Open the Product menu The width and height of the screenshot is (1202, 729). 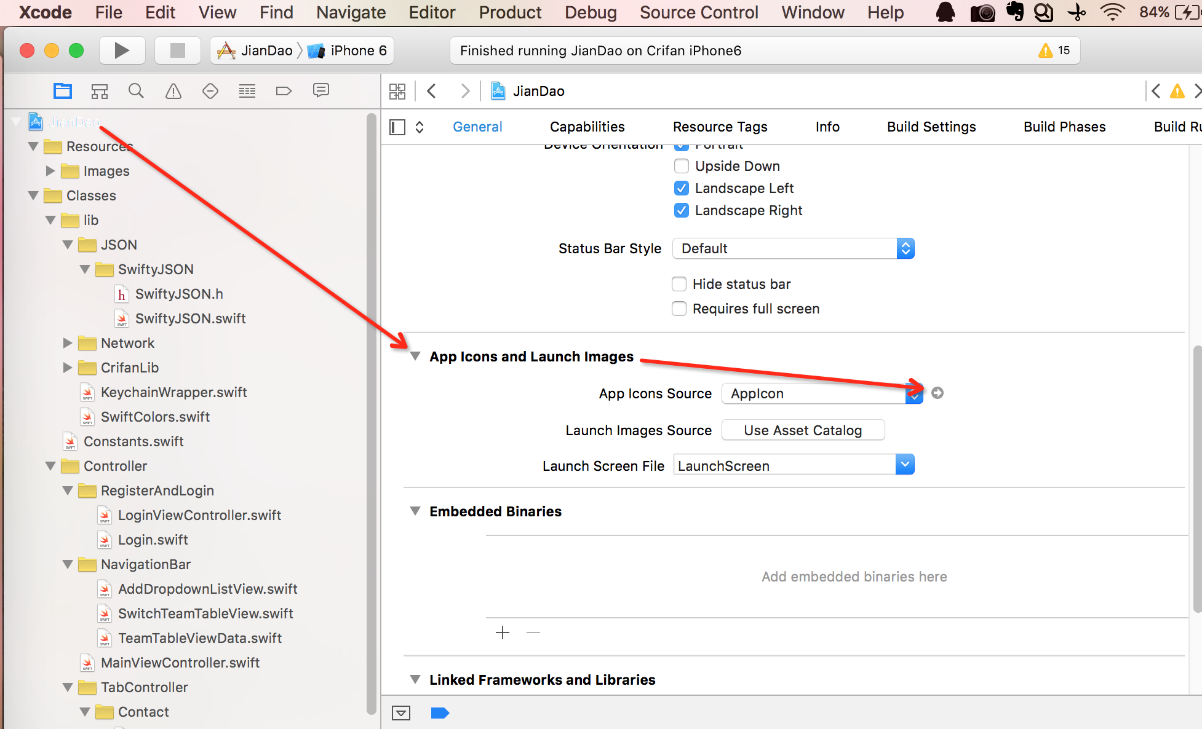510,12
